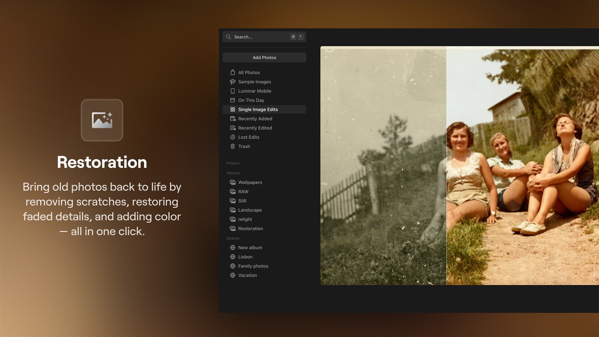Image resolution: width=599 pixels, height=337 pixels.
Task: Click the Luminar Mobile phone icon
Action: [x=232, y=91]
